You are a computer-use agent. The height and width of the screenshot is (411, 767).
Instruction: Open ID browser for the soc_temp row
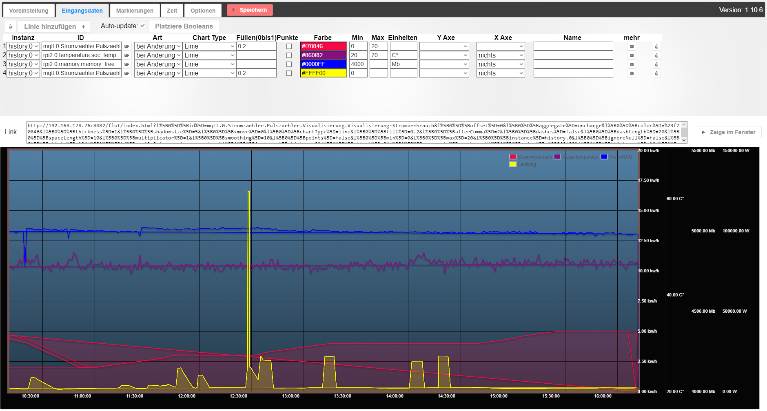pos(126,55)
